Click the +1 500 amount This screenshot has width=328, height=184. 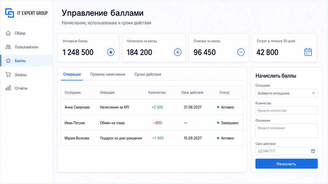(158, 138)
